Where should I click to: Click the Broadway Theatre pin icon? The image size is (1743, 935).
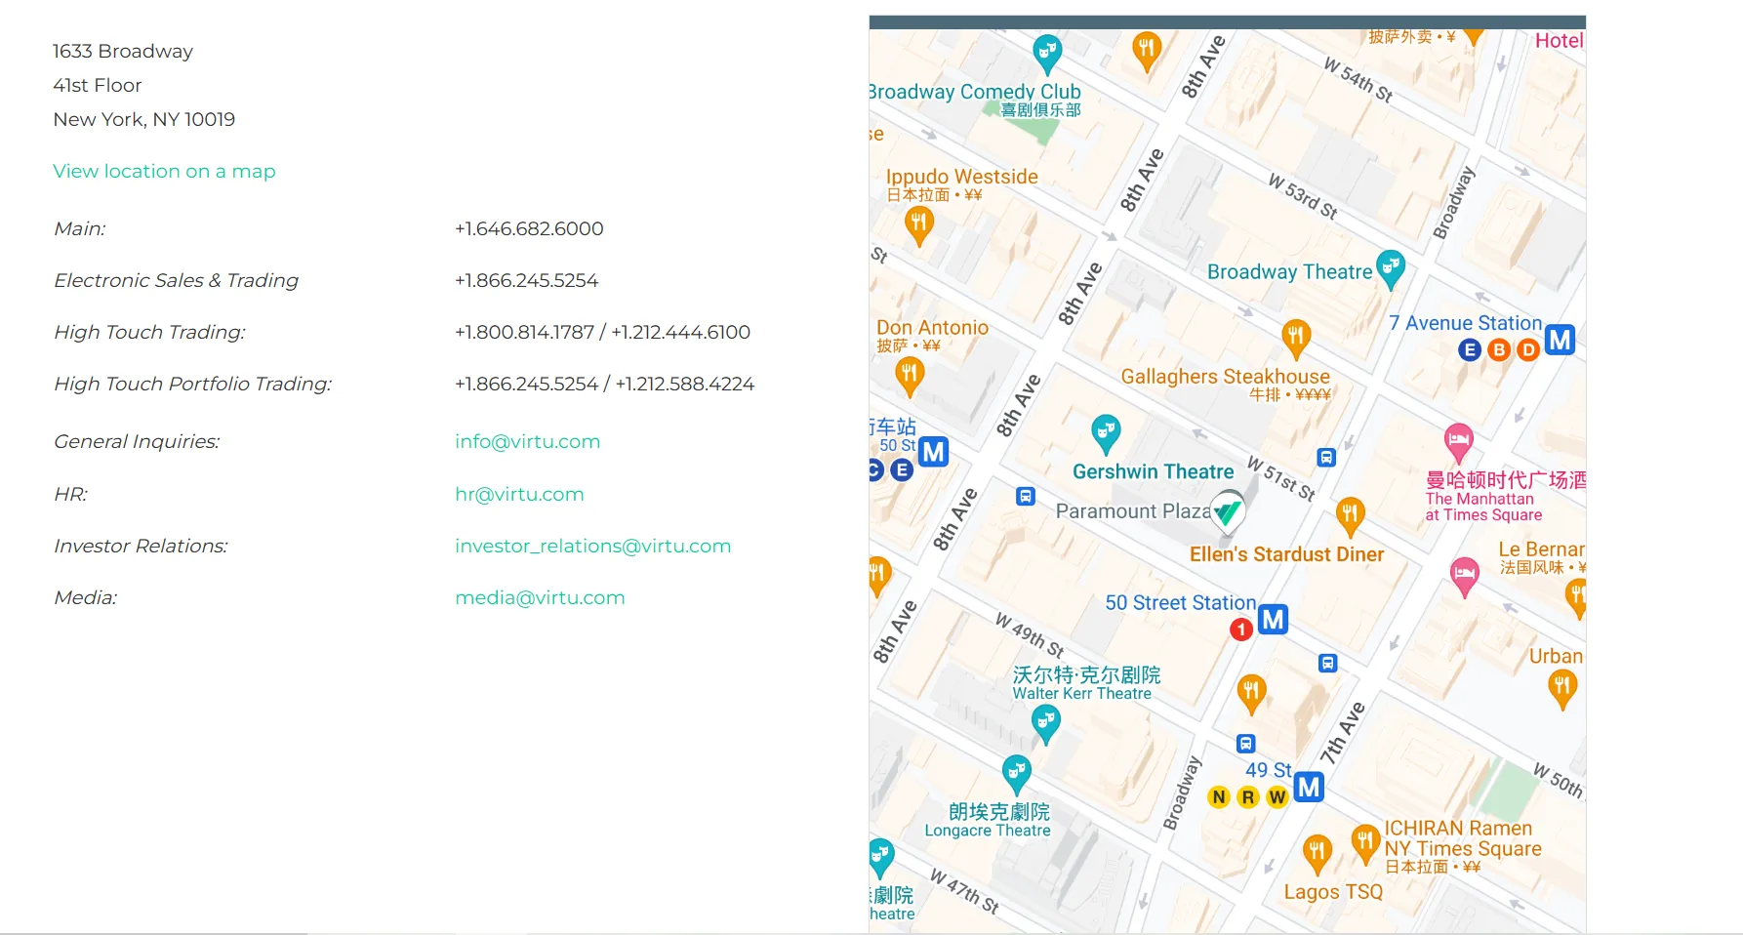[x=1390, y=268]
